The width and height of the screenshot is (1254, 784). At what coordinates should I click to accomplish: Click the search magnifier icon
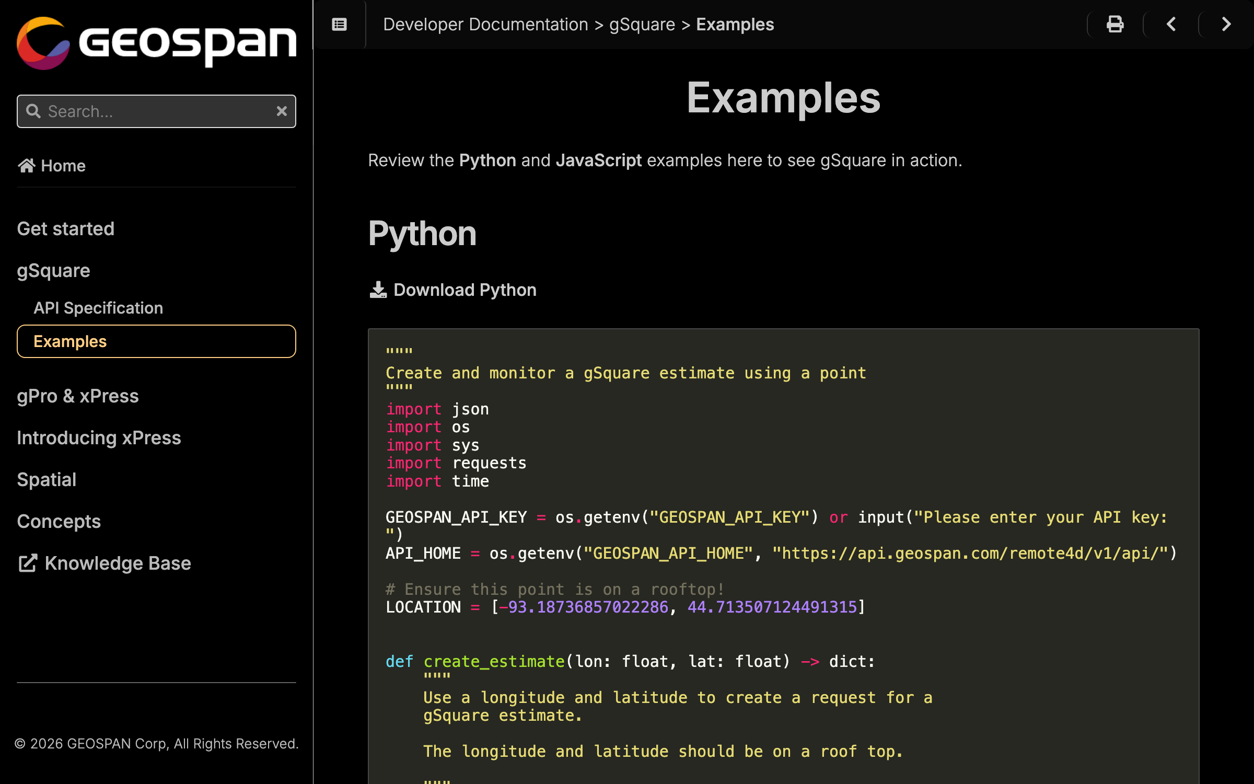coord(33,111)
